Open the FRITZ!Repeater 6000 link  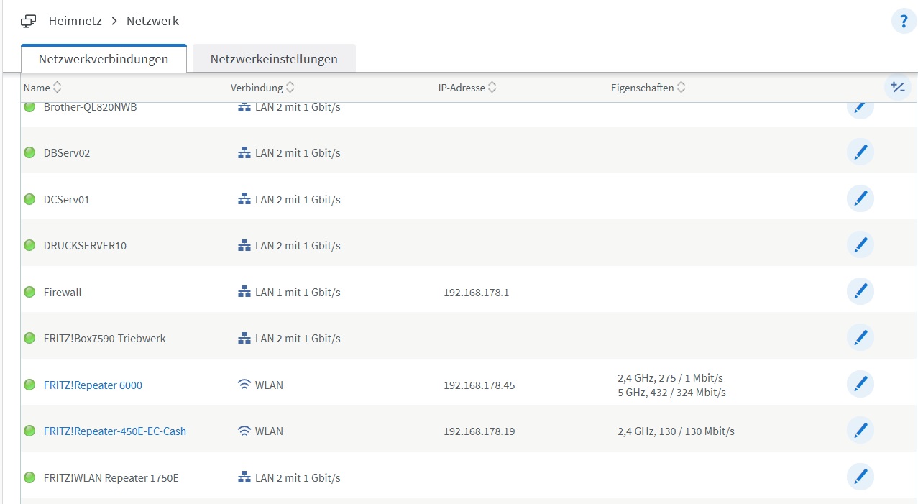tap(93, 385)
